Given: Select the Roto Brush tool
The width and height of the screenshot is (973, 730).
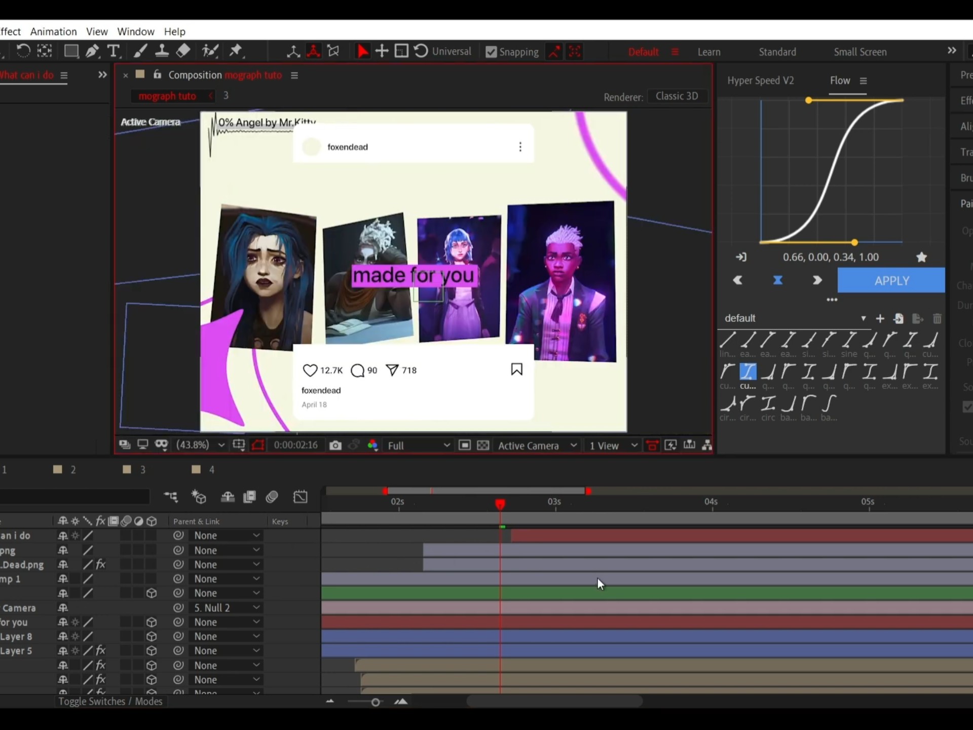Looking at the screenshot, I should (210, 51).
